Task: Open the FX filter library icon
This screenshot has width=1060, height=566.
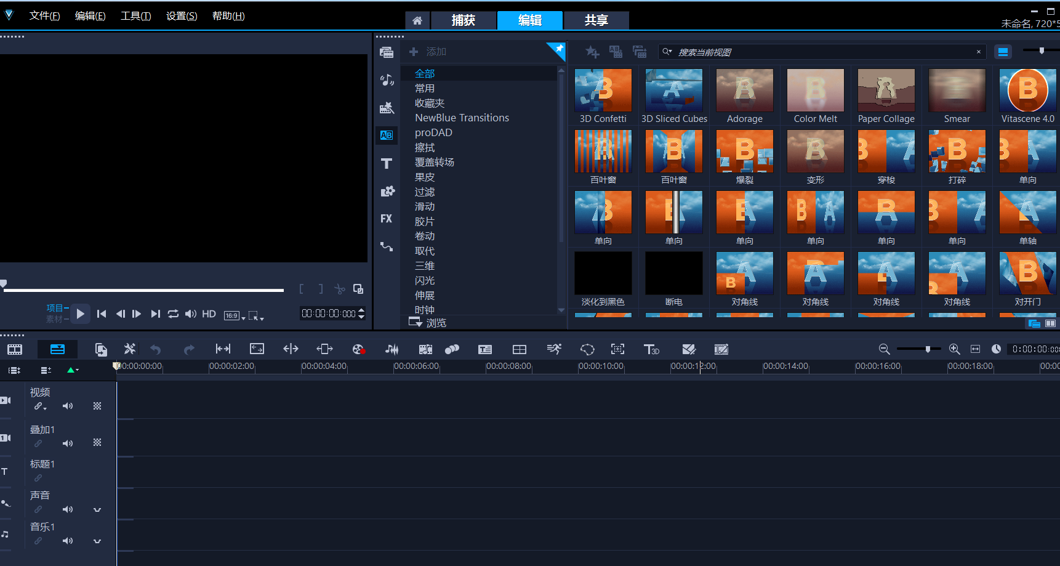Action: [387, 219]
